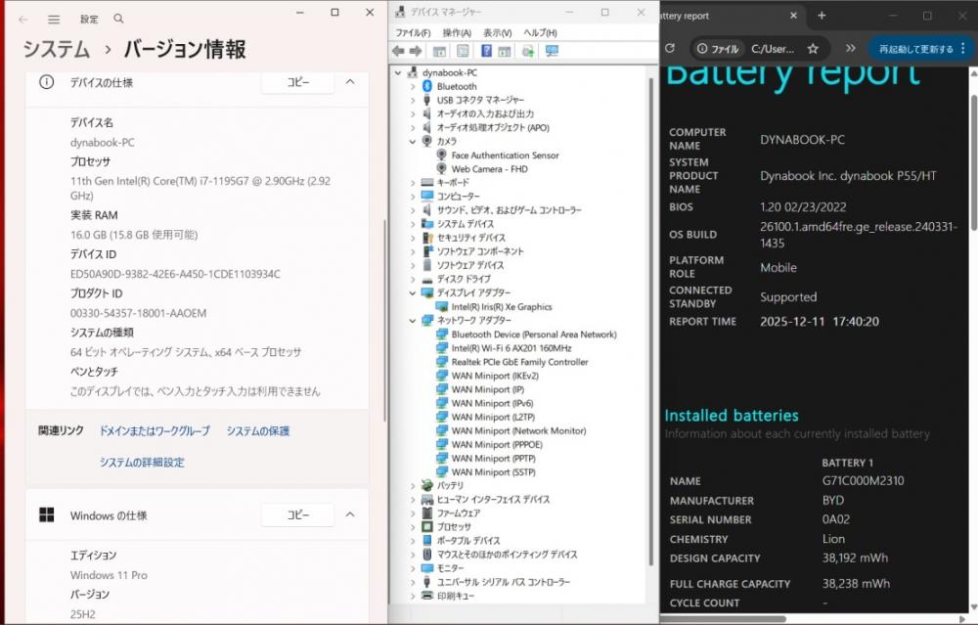This screenshot has width=978, height=625.
Task: Open browser three-dot menu
Action: pos(963,48)
